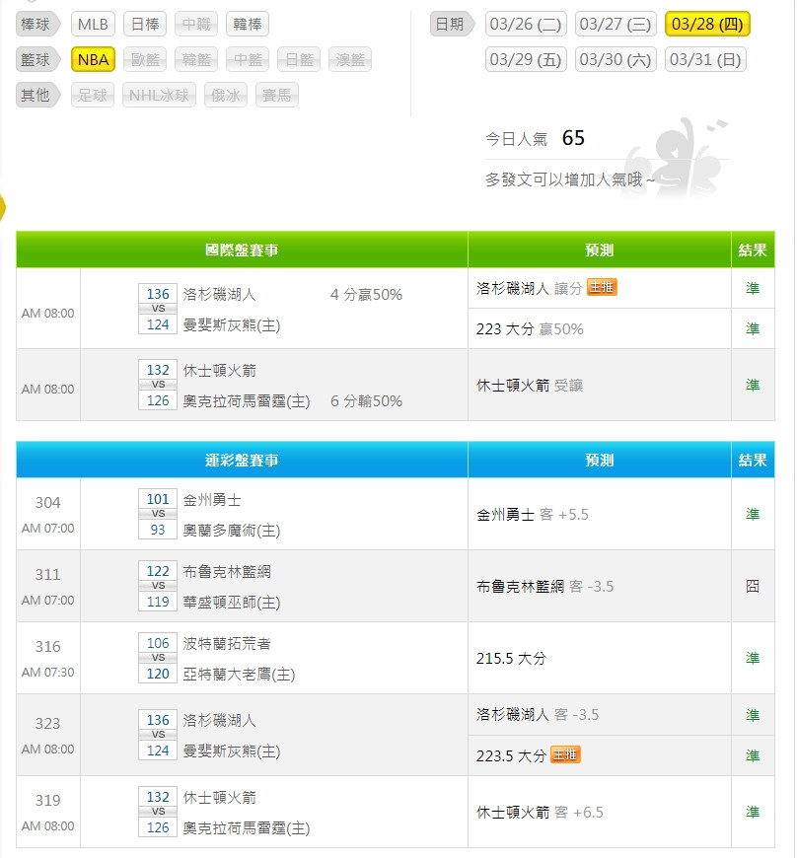Select the 中籃 league filter

[x=248, y=59]
